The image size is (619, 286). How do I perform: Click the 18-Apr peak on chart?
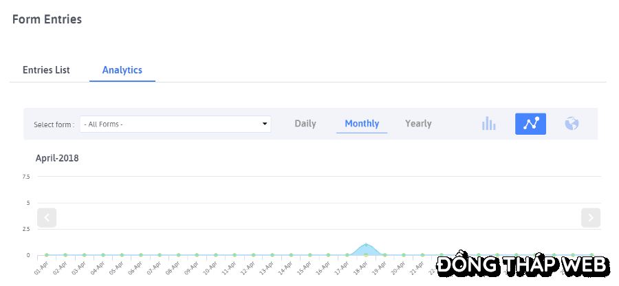tap(367, 245)
